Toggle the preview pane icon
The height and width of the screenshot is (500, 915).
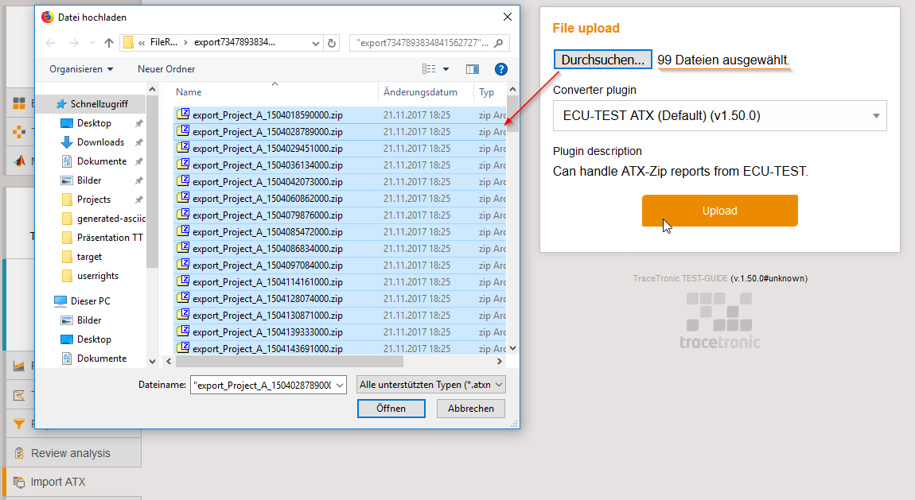point(473,69)
